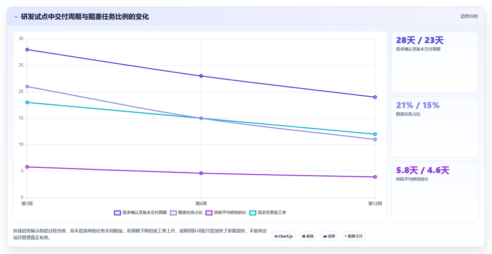Toggle the 缺陷平均修复时长 legend series
Screen dimensions: 492x254
pyautogui.click(x=226, y=213)
